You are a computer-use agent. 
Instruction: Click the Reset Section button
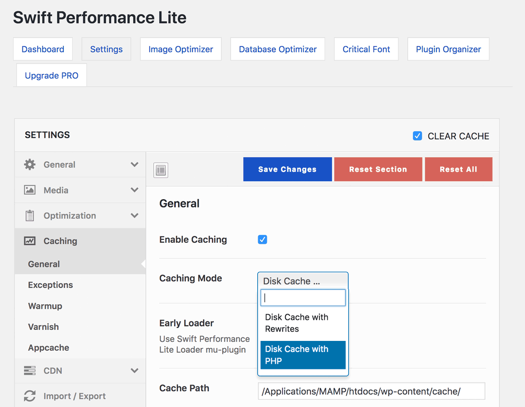[x=378, y=169]
